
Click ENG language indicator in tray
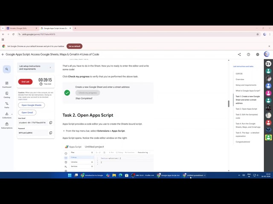249,175
